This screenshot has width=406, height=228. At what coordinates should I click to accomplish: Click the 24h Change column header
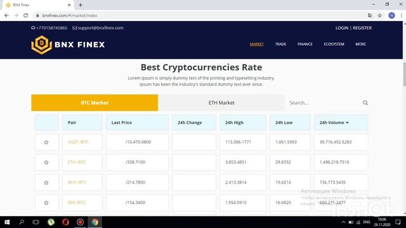coord(194,122)
